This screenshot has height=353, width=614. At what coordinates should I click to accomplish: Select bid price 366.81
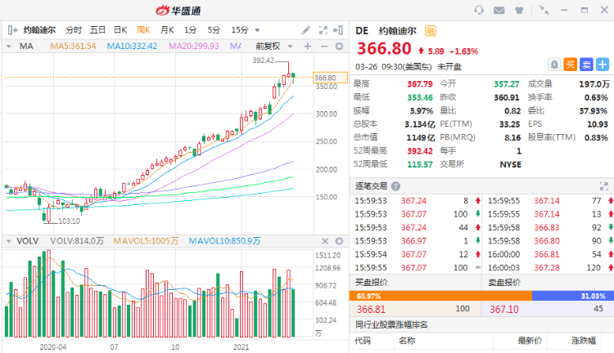click(371, 309)
